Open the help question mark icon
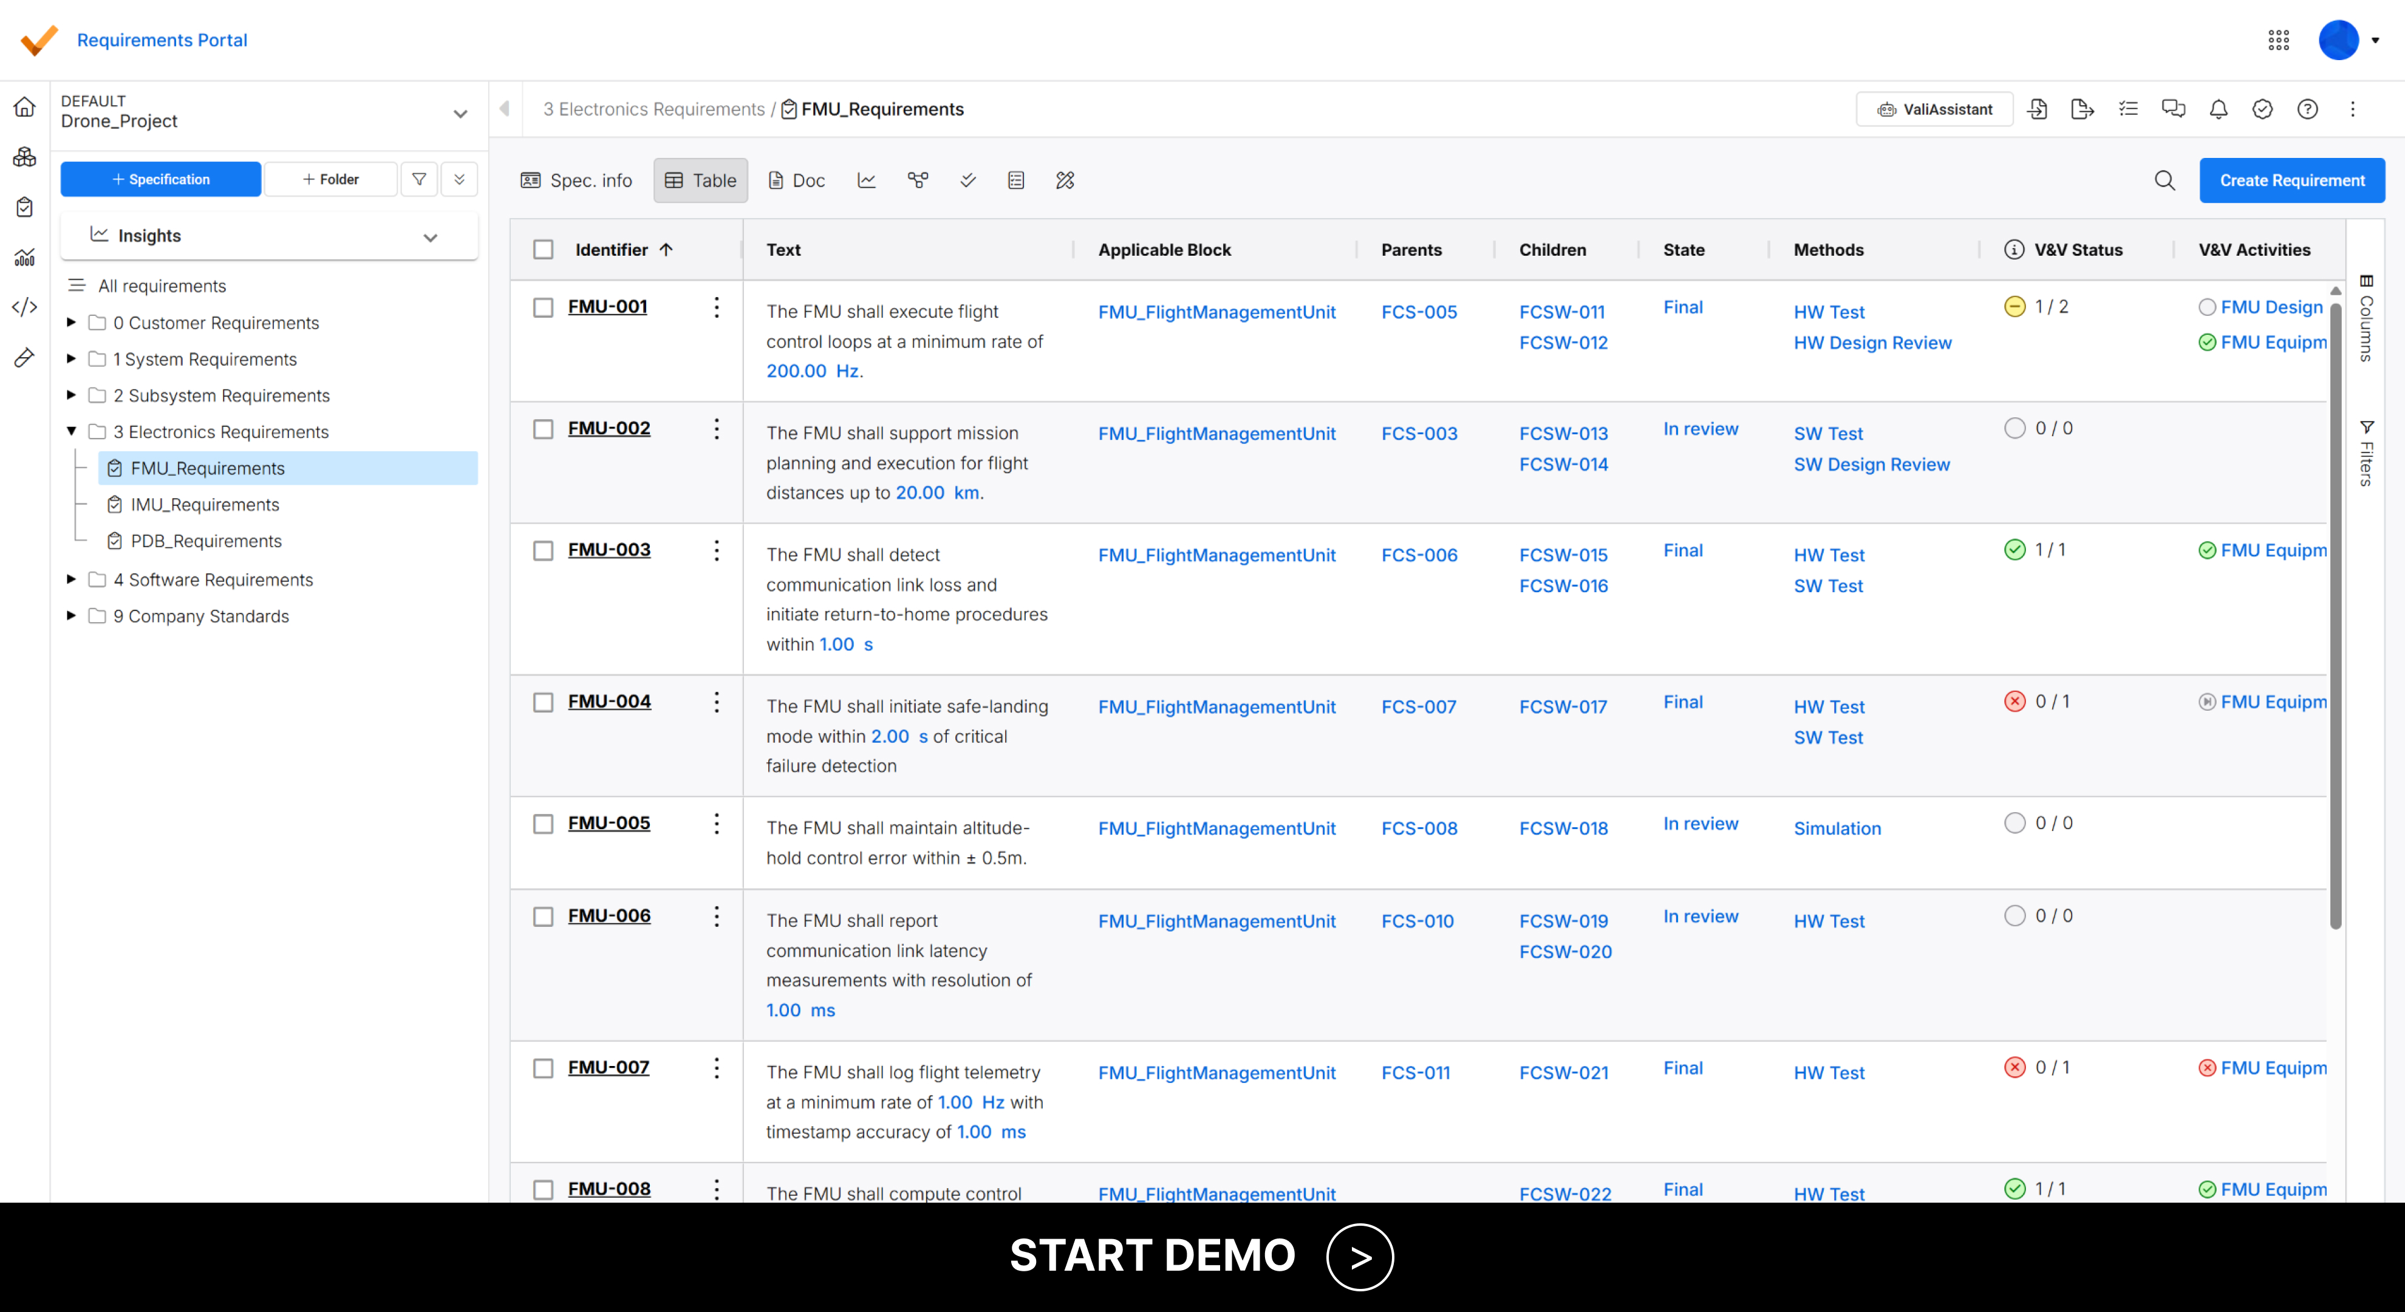Viewport: 2405px width, 1312px height. point(2307,109)
